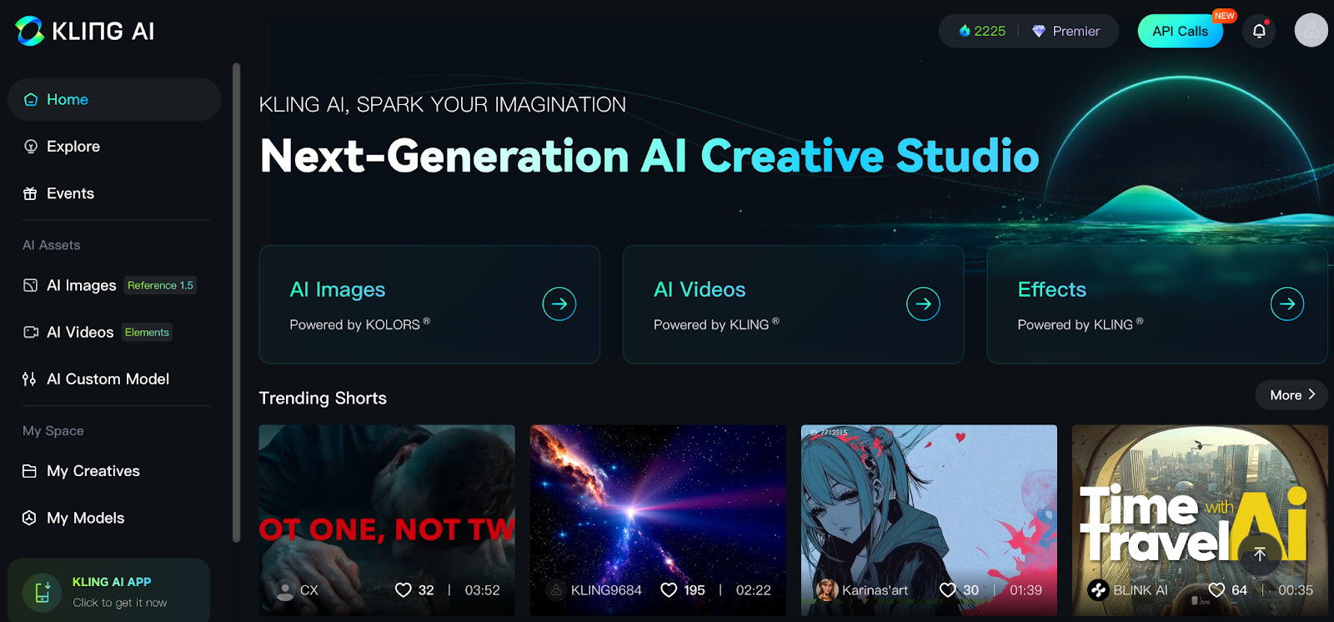Expand Trending Shorts with More chevron
This screenshot has width=1334, height=622.
[x=1292, y=395]
